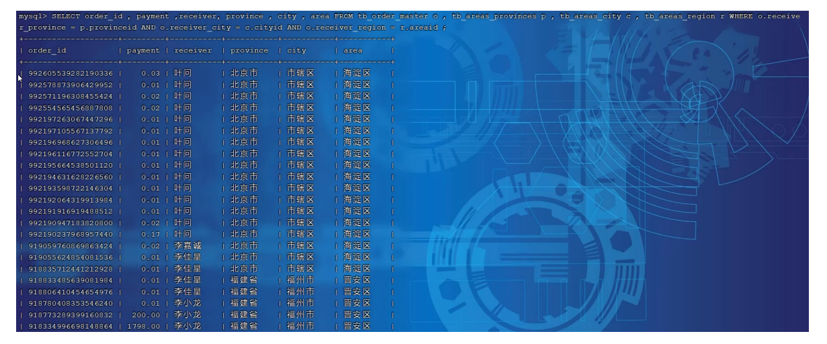827x344 pixels.
Task: Click order id 992194631628226560
Action: [x=71, y=177]
